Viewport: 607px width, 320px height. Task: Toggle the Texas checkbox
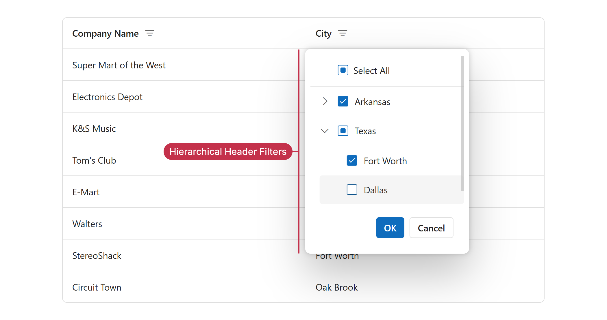(x=343, y=131)
